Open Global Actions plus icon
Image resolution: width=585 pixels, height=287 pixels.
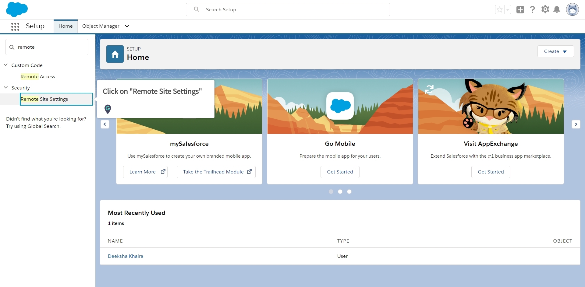[x=520, y=10]
